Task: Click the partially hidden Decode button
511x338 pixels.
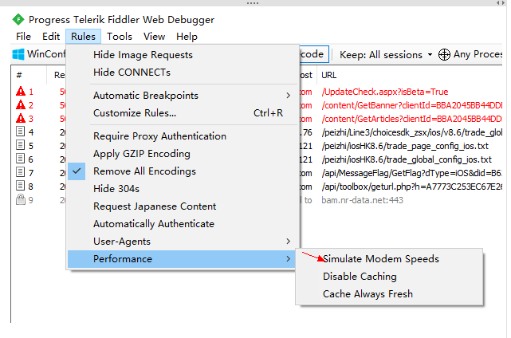Action: (x=314, y=54)
